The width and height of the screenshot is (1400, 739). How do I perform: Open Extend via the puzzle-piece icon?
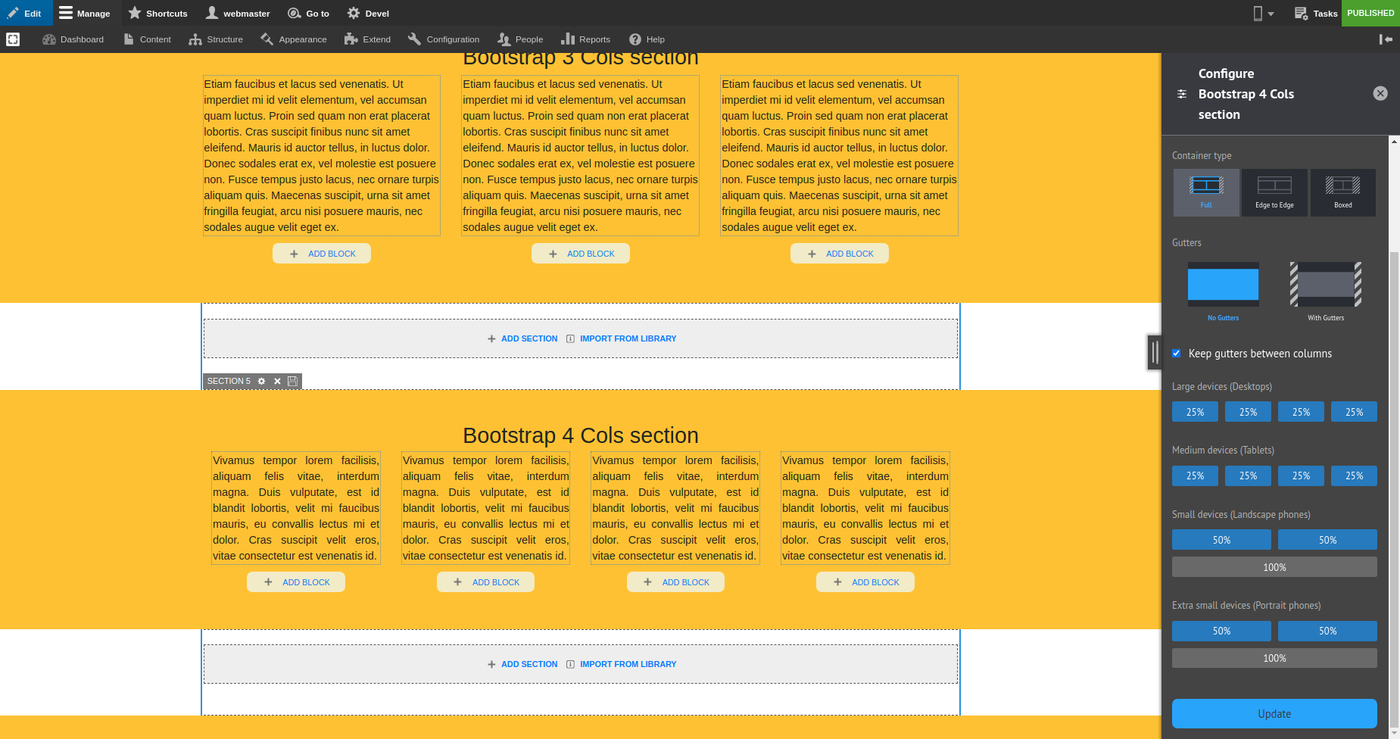click(x=350, y=39)
